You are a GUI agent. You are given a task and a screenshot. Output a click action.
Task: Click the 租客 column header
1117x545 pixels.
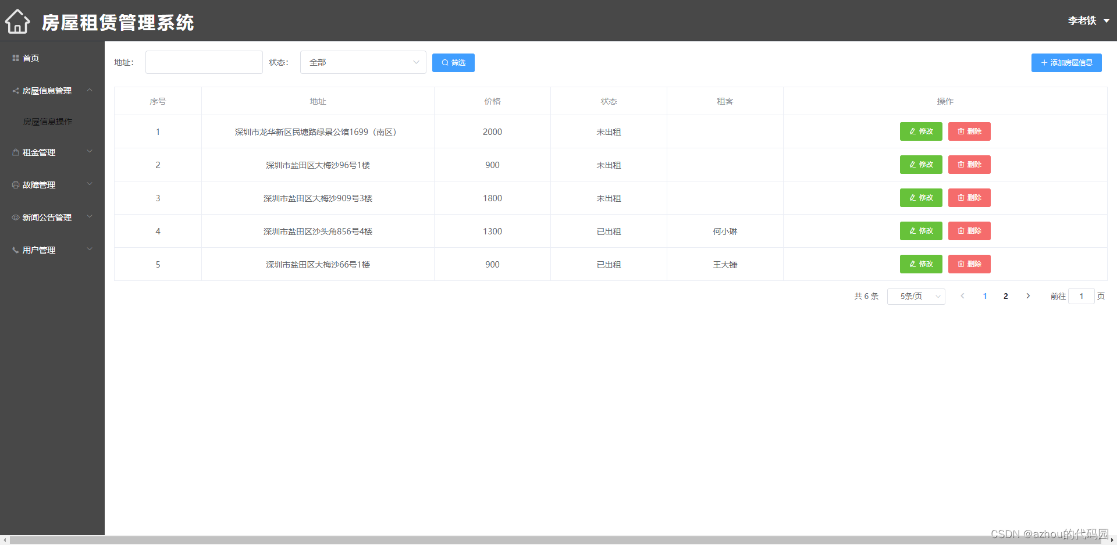(725, 101)
